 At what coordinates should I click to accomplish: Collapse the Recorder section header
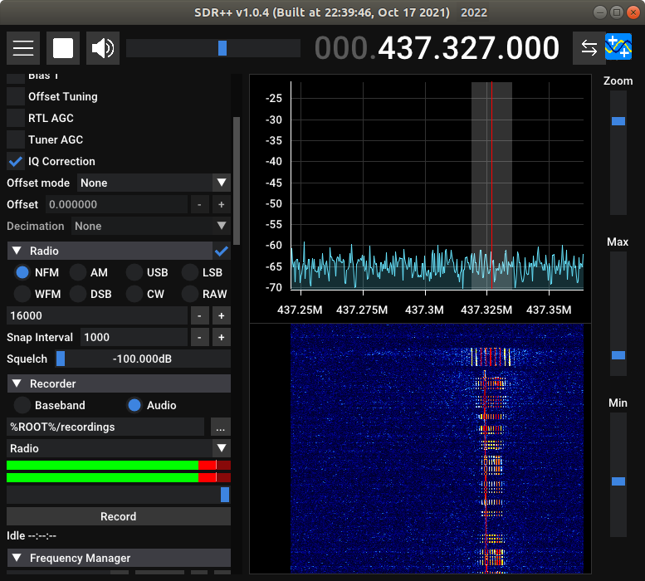click(17, 383)
